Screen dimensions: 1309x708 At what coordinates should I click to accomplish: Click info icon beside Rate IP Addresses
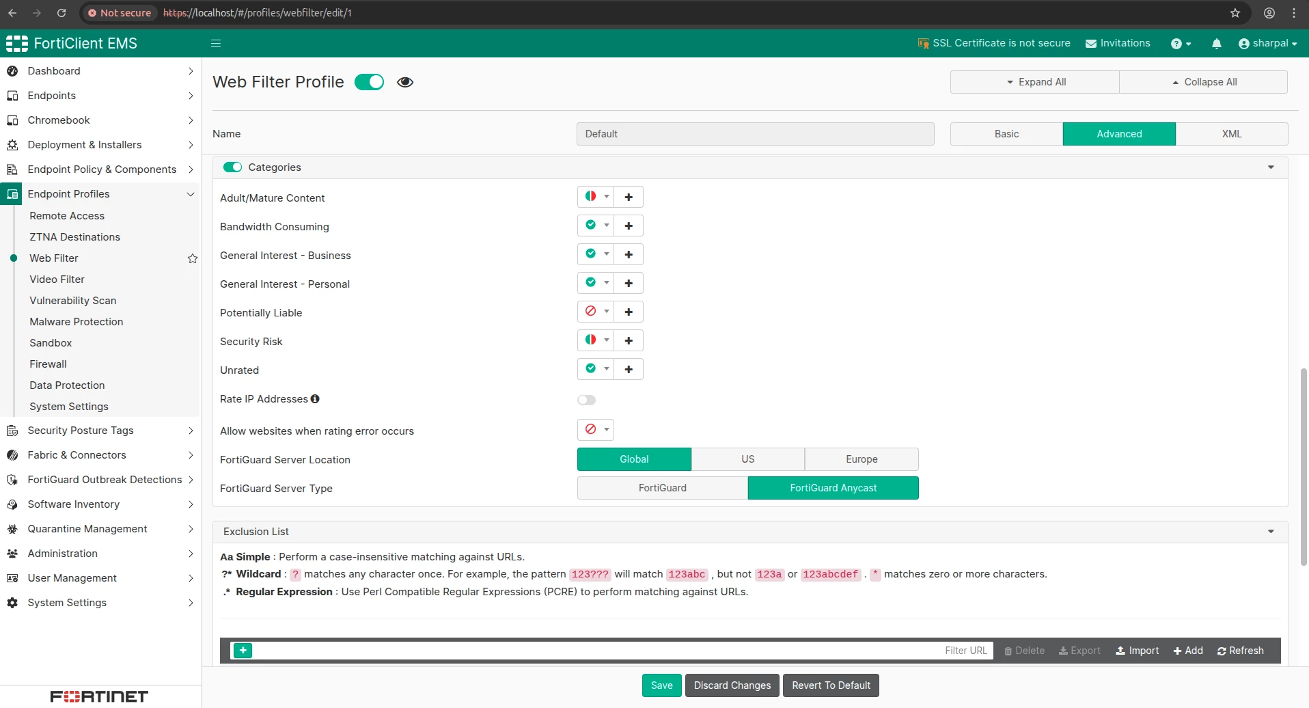(x=315, y=399)
